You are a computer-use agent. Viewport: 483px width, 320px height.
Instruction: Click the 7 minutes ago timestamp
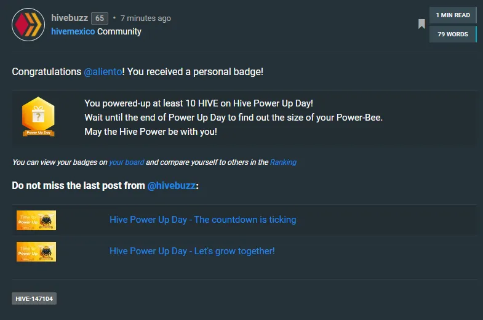coord(145,18)
